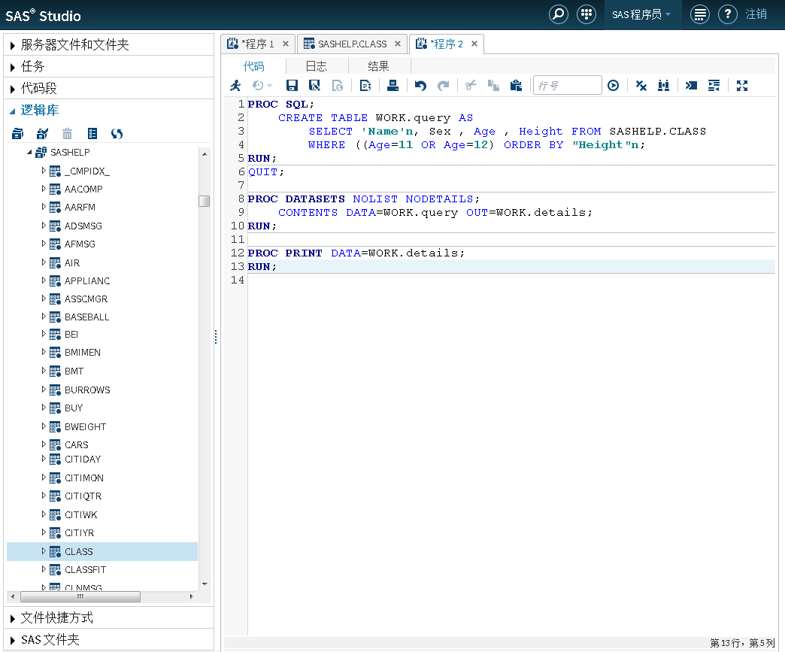
Task: Collapse the SASHELP library tree node
Action: [30, 153]
